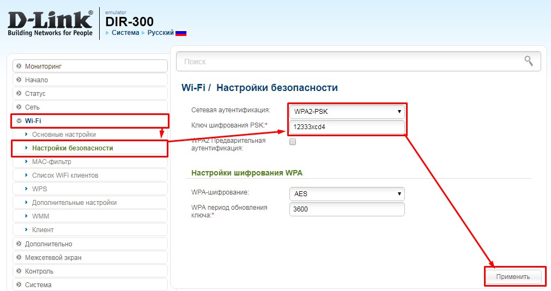
Task: Open Дополнительные настройки submenu link
Action: point(74,202)
